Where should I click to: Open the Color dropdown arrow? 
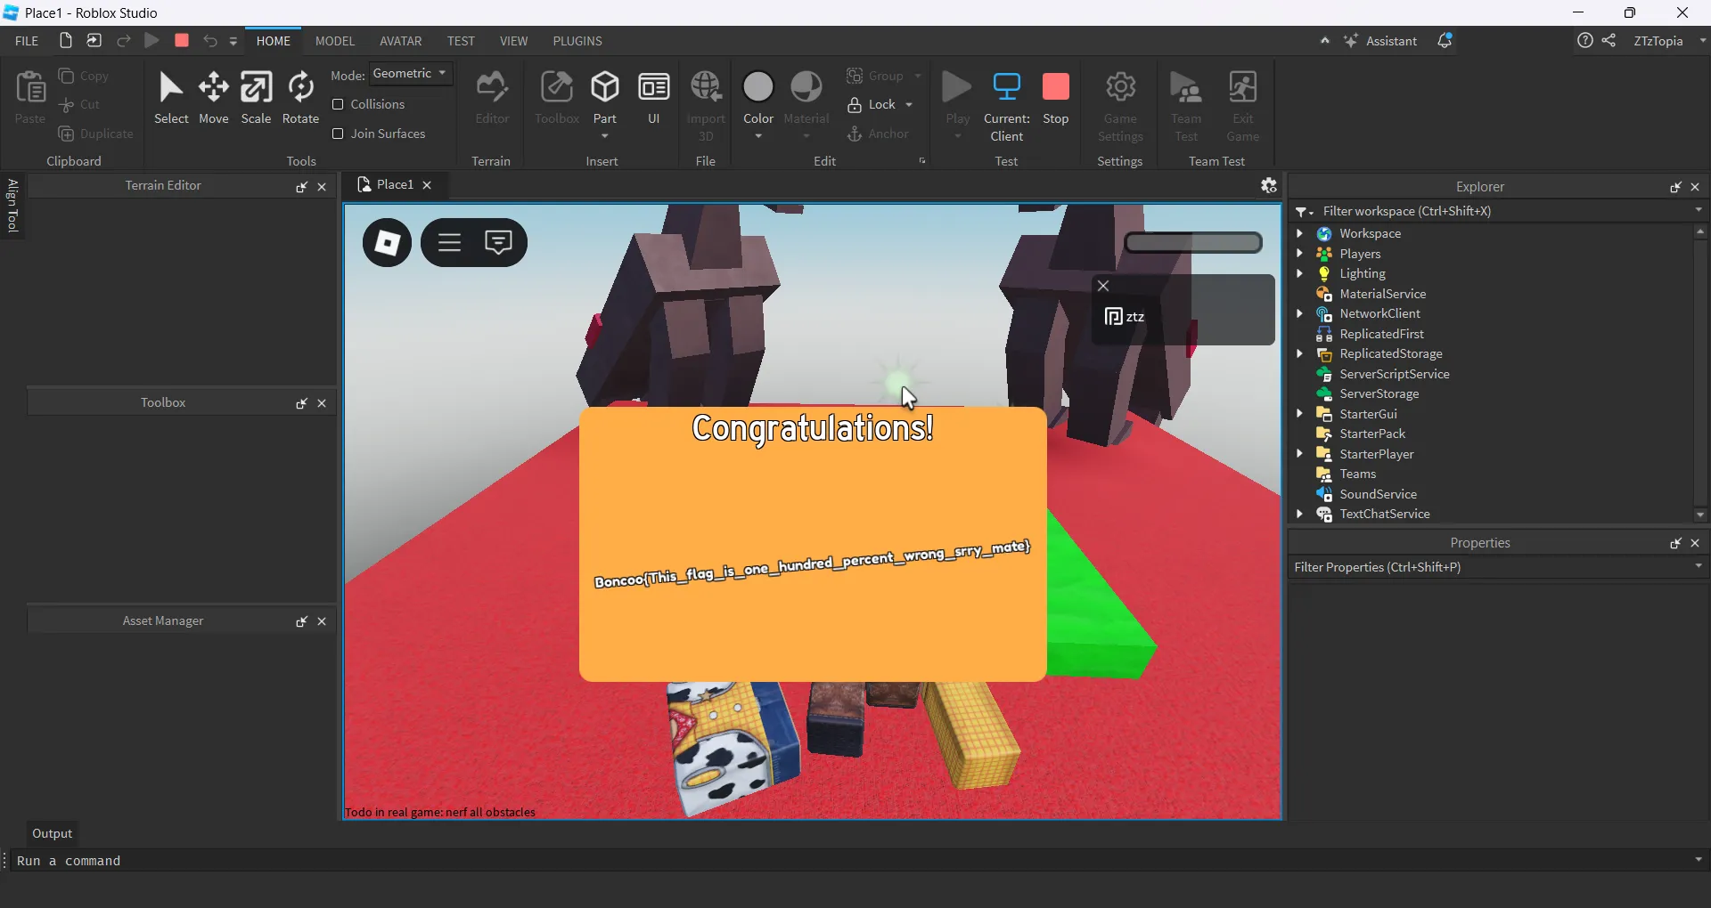(x=758, y=136)
